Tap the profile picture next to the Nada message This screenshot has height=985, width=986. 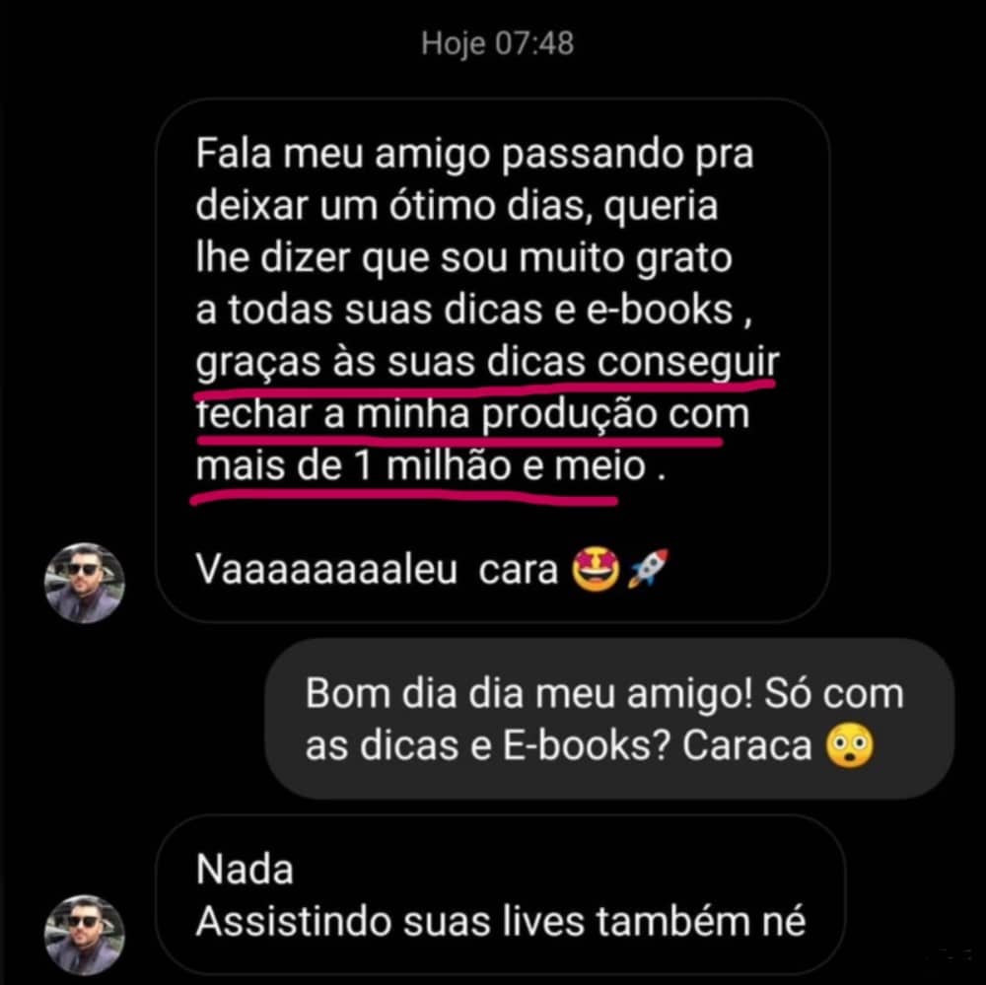(84, 936)
